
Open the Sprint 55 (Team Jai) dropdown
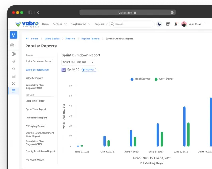click(x=78, y=62)
